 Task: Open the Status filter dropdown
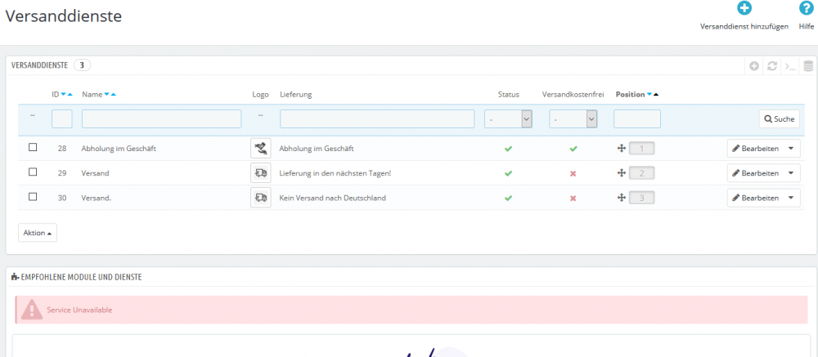[x=508, y=118]
